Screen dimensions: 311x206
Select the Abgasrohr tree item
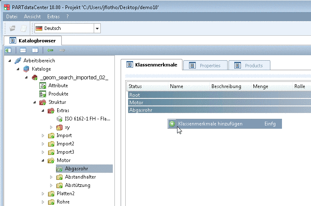pyautogui.click(x=84, y=169)
